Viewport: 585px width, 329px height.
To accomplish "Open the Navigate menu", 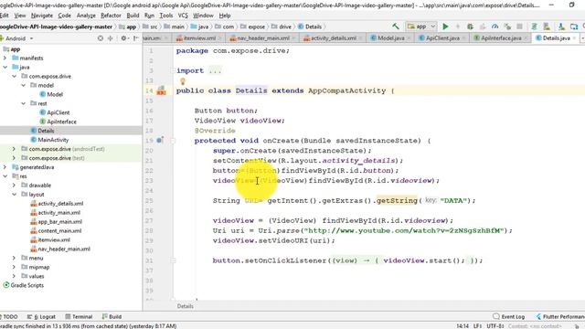I will (x=42, y=16).
